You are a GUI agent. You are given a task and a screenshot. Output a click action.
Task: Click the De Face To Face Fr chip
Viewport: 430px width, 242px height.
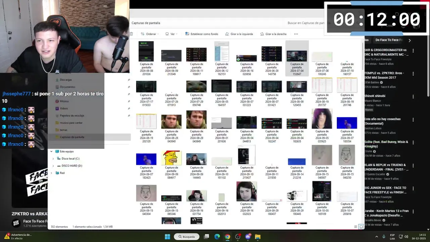point(388,40)
